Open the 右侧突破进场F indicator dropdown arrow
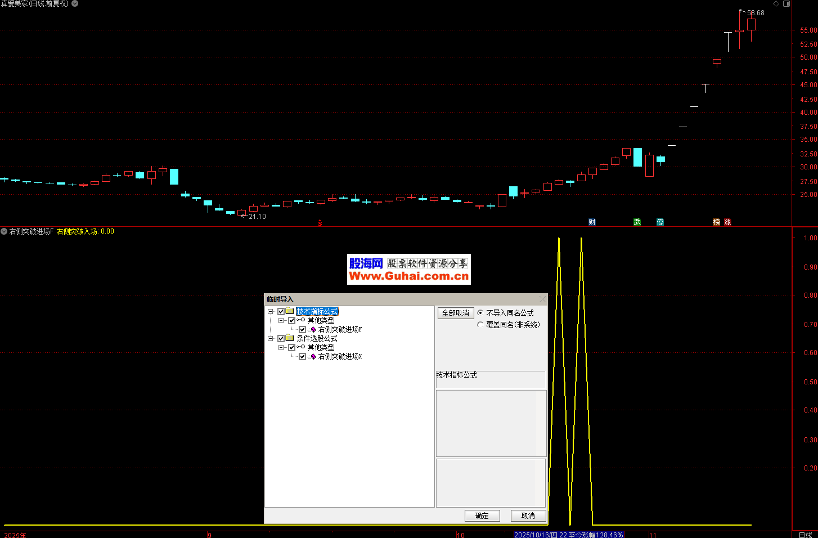 4,231
